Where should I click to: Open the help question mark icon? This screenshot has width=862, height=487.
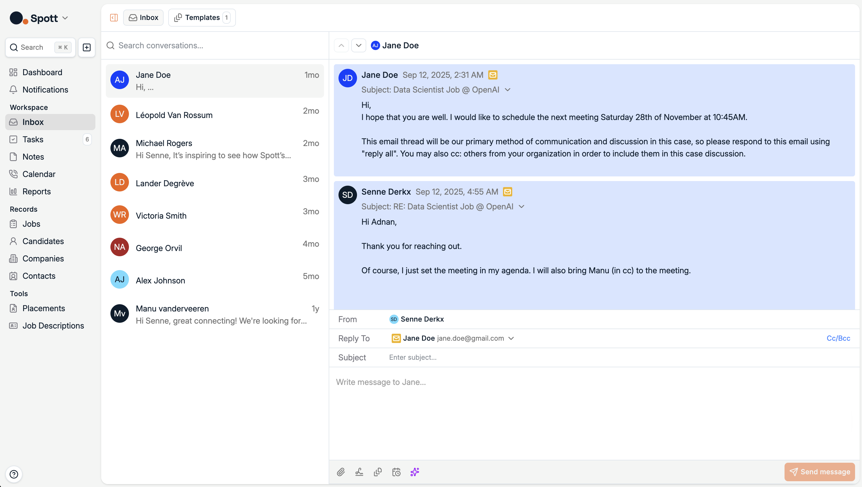[14, 474]
